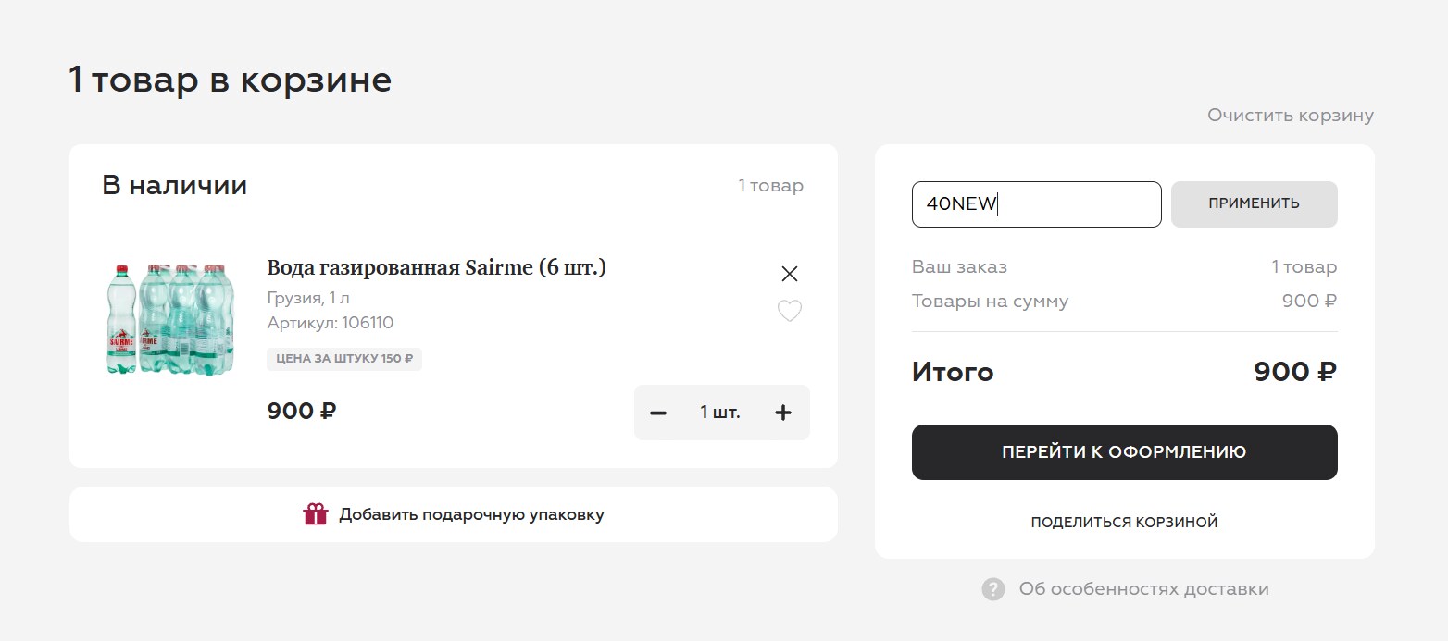The width and height of the screenshot is (1448, 641).
Task: Click the ЦЕНА ЗА ШТУКУ 150 ₽ badge
Action: [344, 359]
